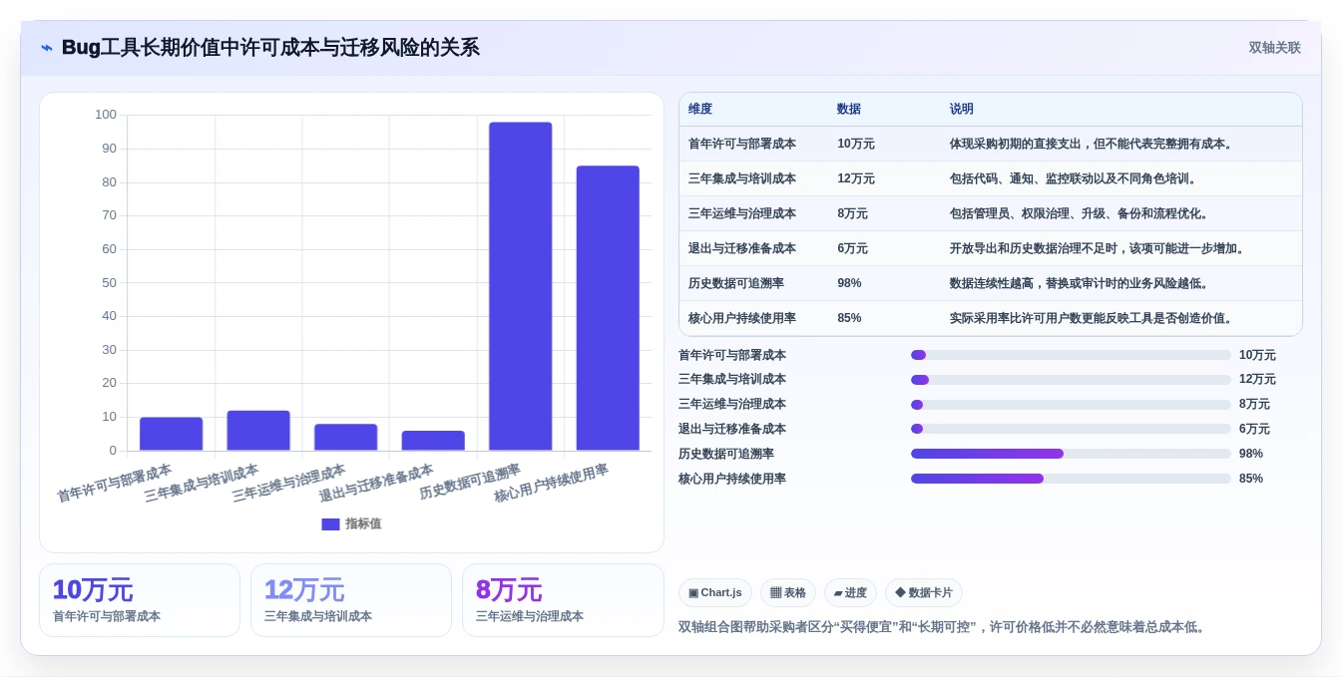This screenshot has height=677, width=1342.
Task: Click the 核心用户持续使用率 progress bar
Action: click(1071, 479)
